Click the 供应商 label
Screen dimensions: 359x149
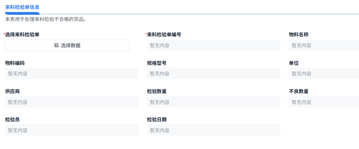pyautogui.click(x=13, y=91)
